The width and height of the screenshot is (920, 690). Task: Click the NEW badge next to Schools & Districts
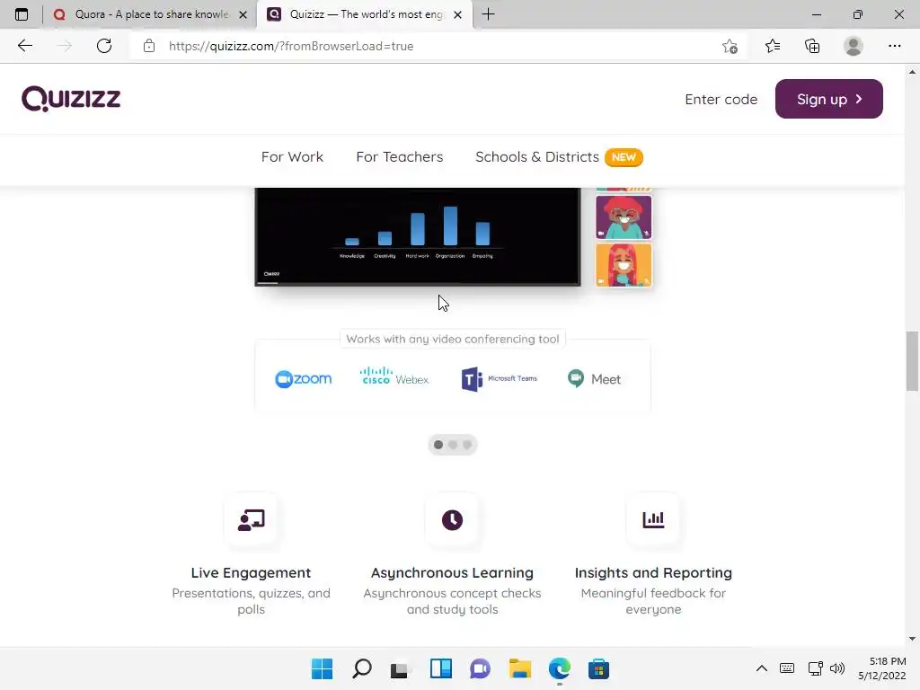(x=624, y=157)
